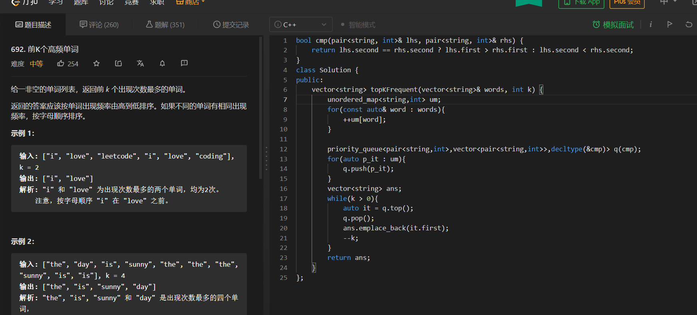Click line number 12 in the editor gutter
This screenshot has height=315, width=697.
[284, 149]
